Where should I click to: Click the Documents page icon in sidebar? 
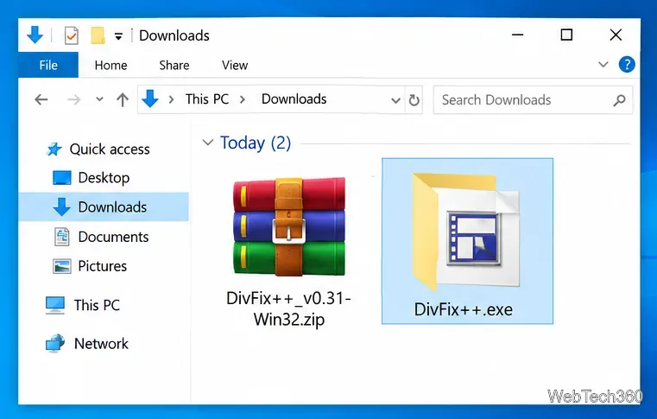tap(62, 237)
